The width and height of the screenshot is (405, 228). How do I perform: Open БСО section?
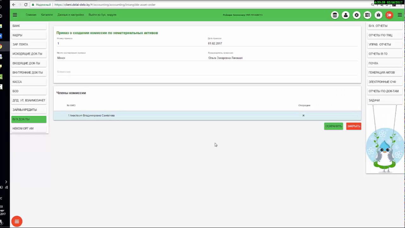pyautogui.click(x=29, y=91)
